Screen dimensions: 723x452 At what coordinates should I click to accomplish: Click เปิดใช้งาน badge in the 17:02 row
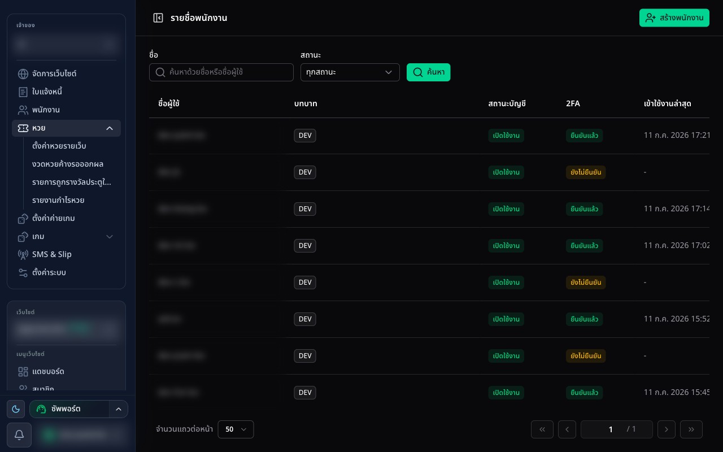(x=506, y=246)
